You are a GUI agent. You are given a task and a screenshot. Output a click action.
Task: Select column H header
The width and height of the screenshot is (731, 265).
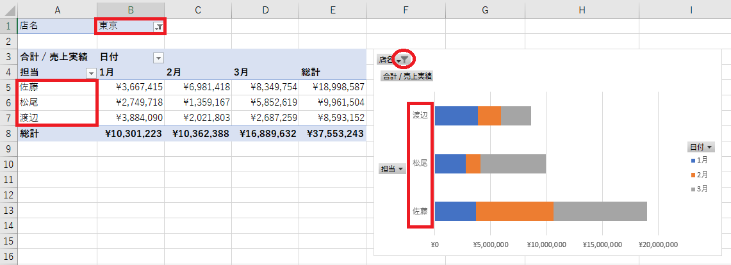pyautogui.click(x=581, y=9)
